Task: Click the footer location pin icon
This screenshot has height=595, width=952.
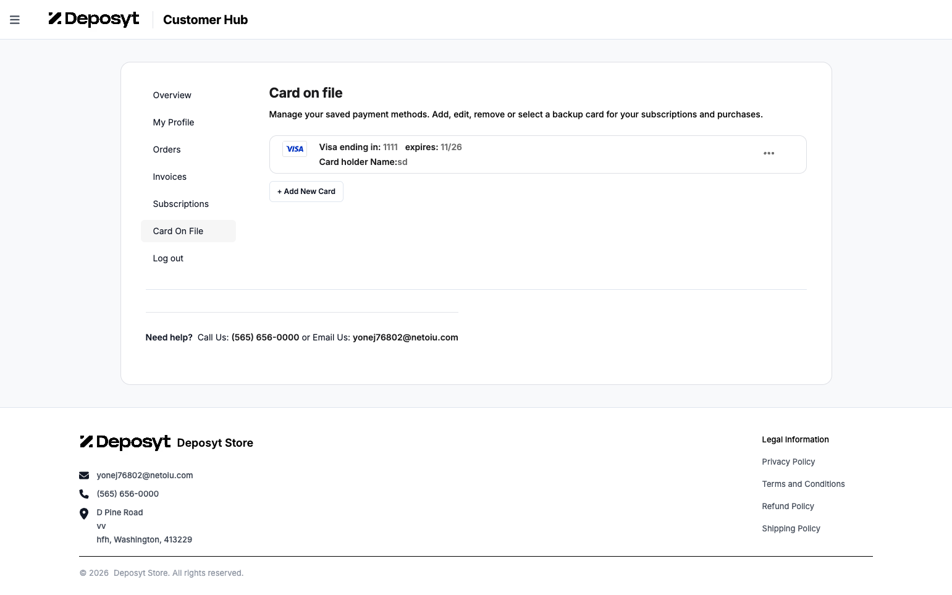Action: (84, 513)
